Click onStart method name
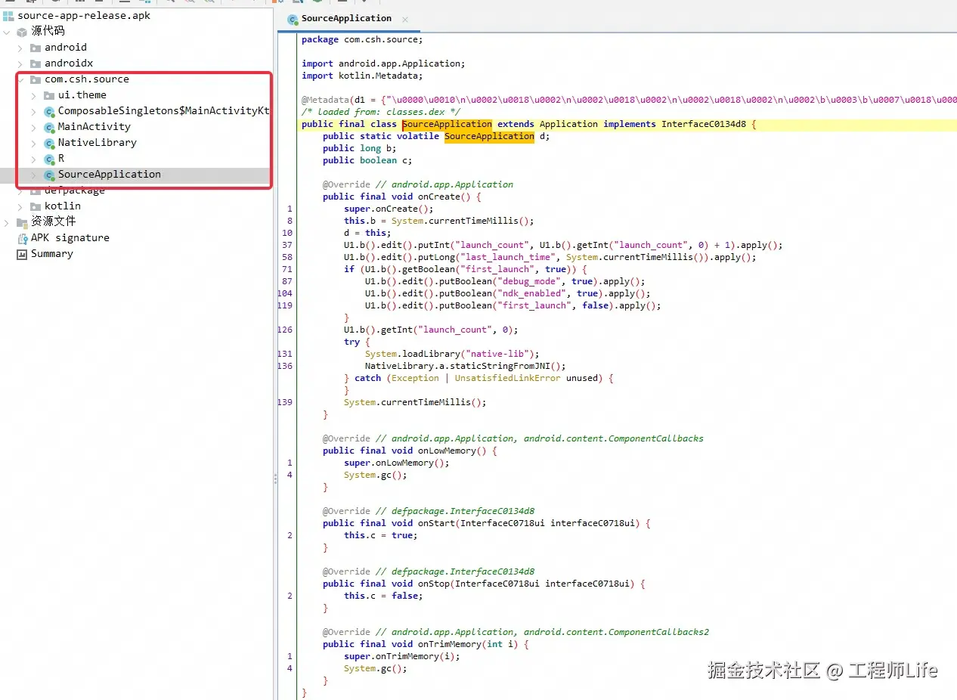Screen dimensions: 957x700 point(436,523)
